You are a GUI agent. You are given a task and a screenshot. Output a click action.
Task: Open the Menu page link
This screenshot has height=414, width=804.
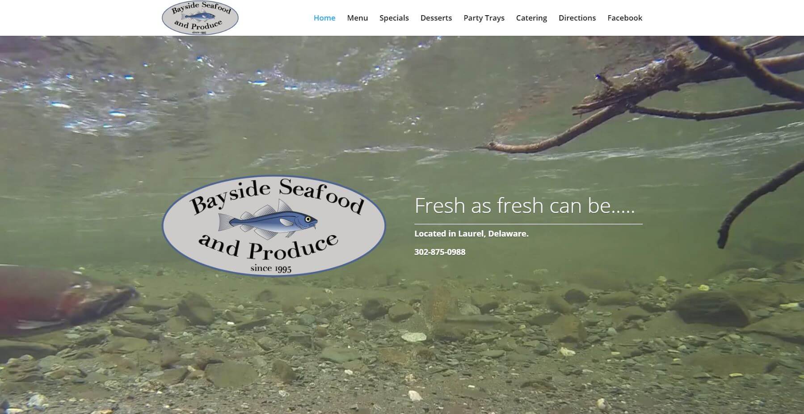[358, 18]
